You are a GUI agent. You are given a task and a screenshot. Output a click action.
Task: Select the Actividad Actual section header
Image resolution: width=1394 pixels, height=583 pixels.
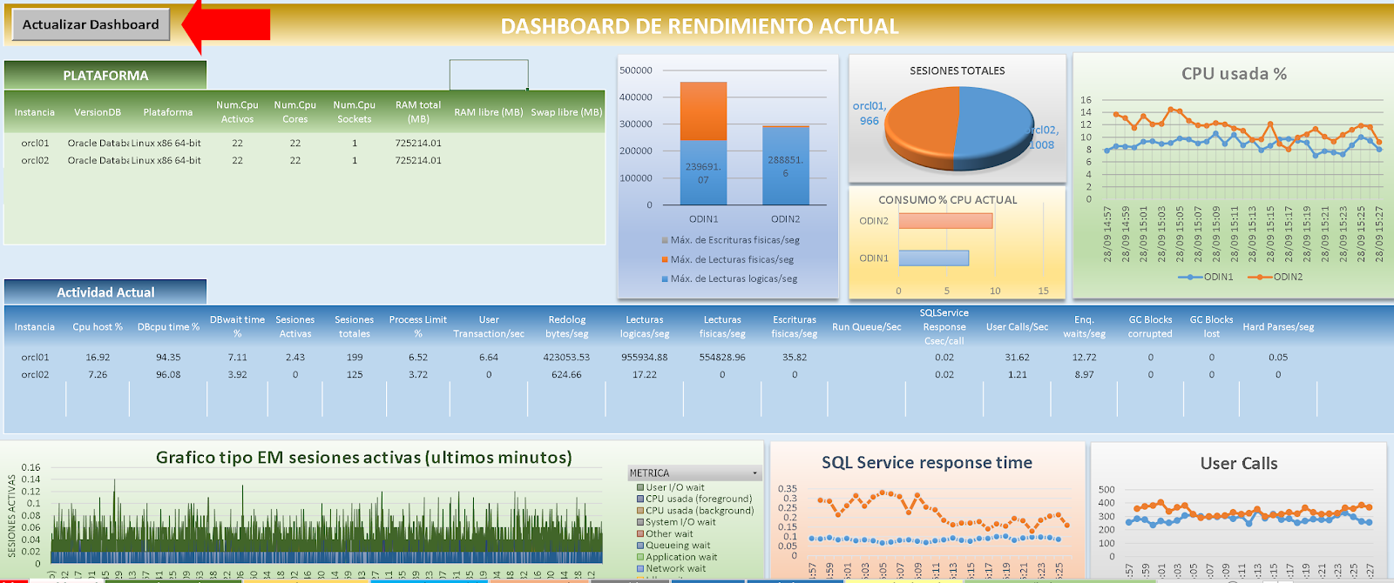tap(105, 291)
